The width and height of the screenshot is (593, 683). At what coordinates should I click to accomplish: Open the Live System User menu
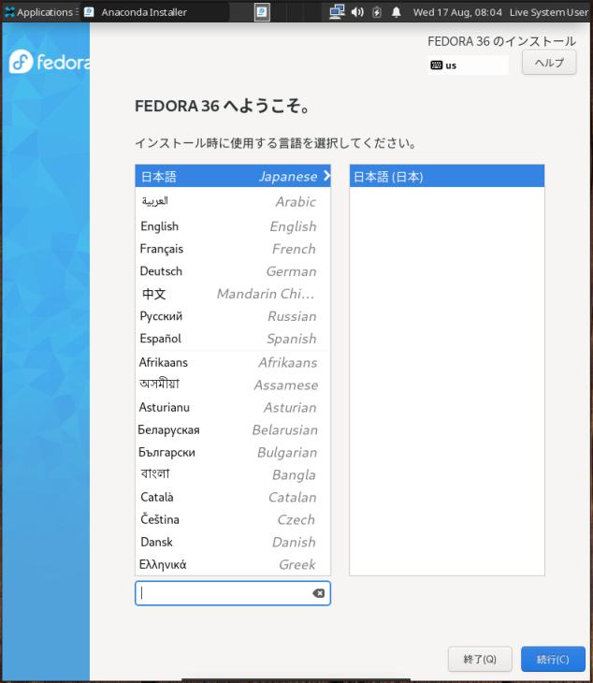point(549,12)
